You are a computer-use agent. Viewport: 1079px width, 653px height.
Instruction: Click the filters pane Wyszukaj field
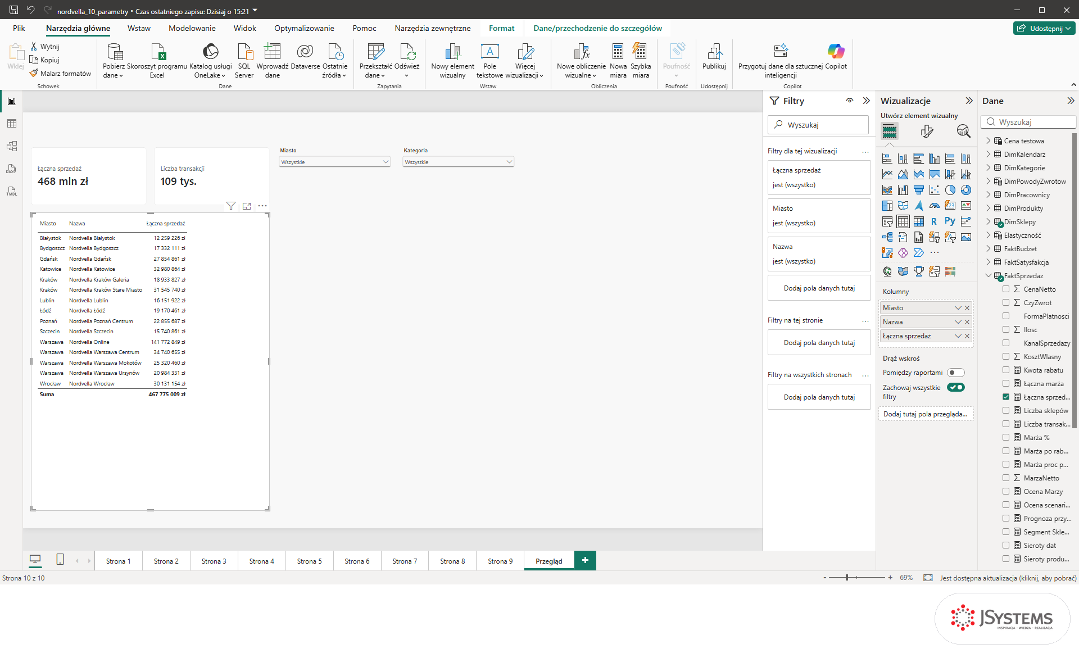(x=818, y=125)
